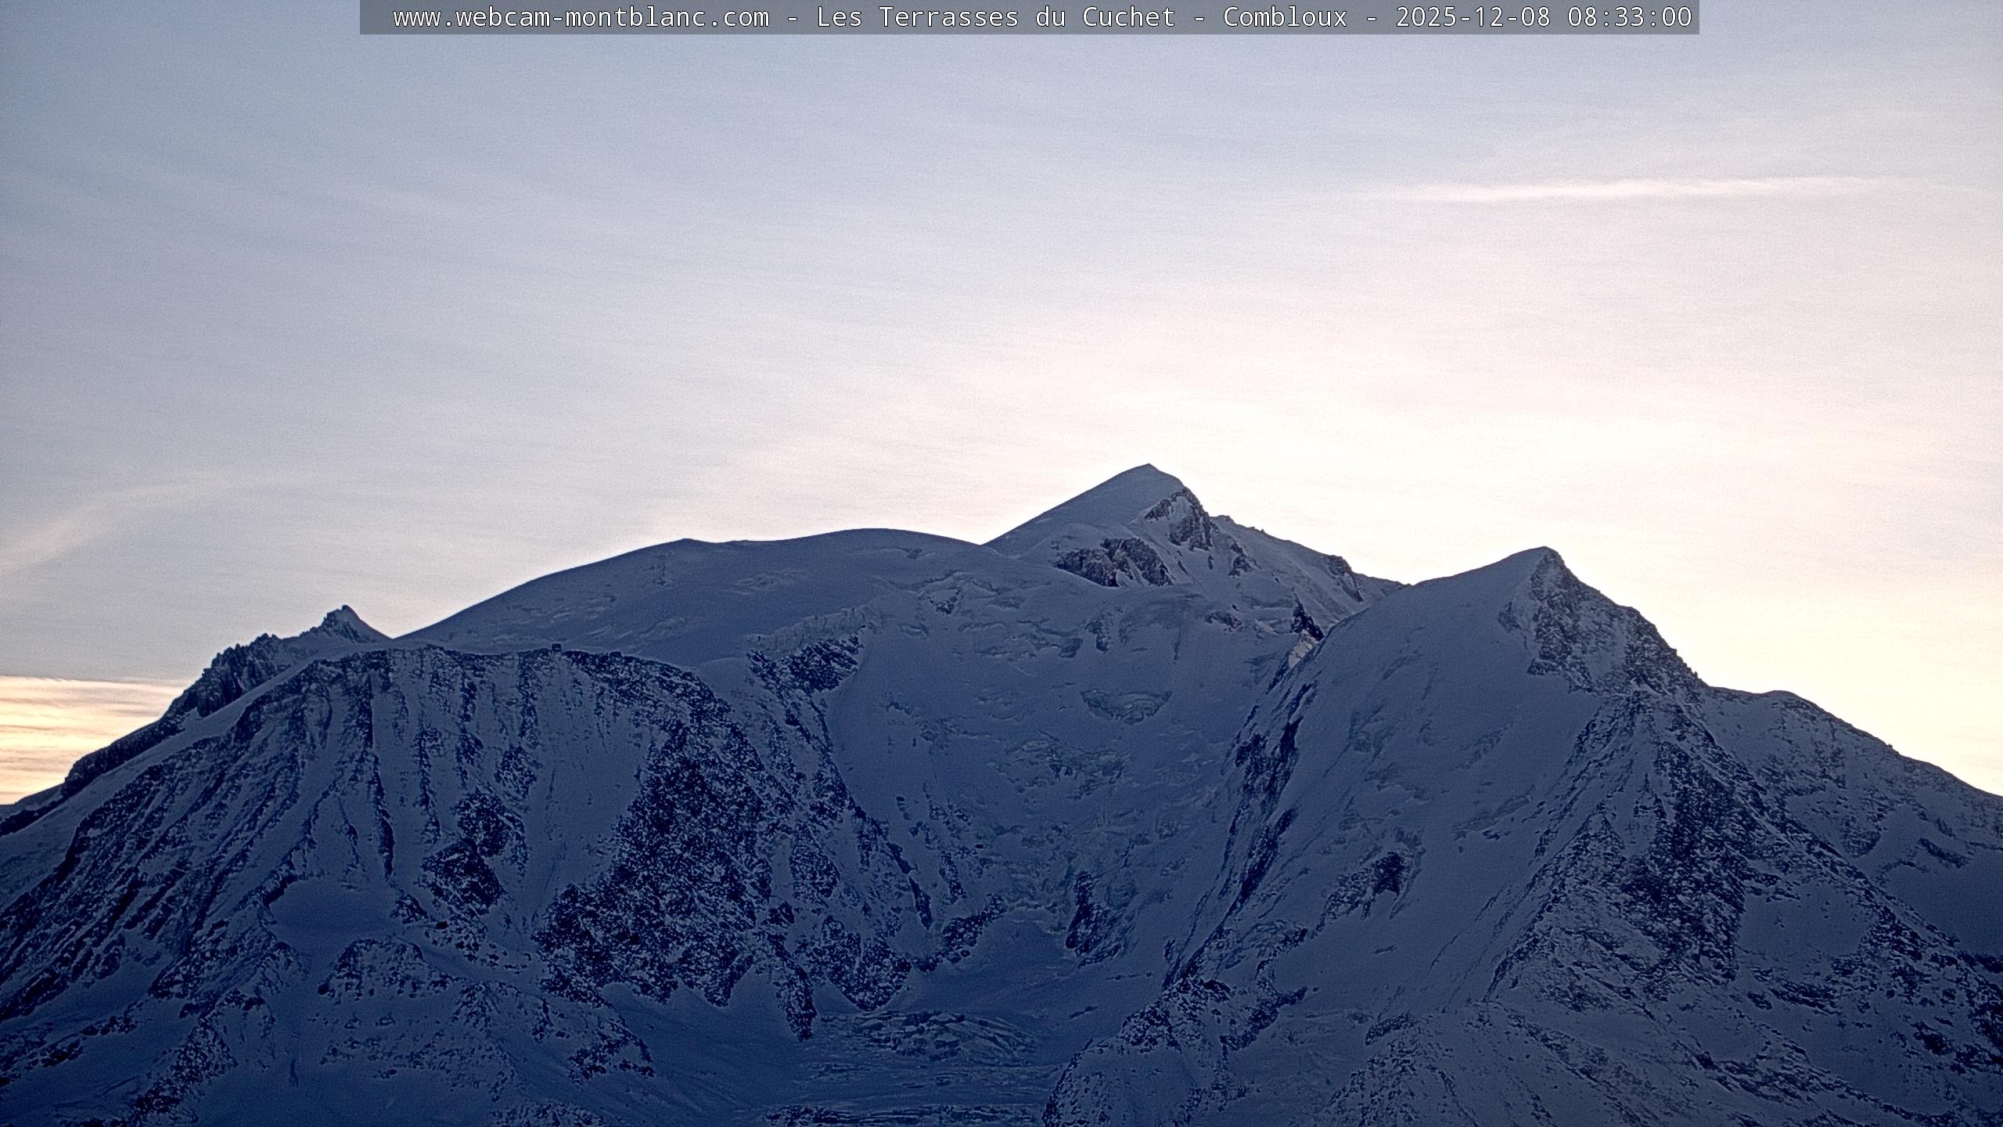
Task: Click the www.webcam-montblanc.com URL text
Action: click(581, 17)
